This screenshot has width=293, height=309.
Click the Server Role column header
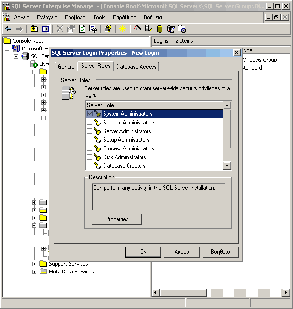[x=155, y=105]
